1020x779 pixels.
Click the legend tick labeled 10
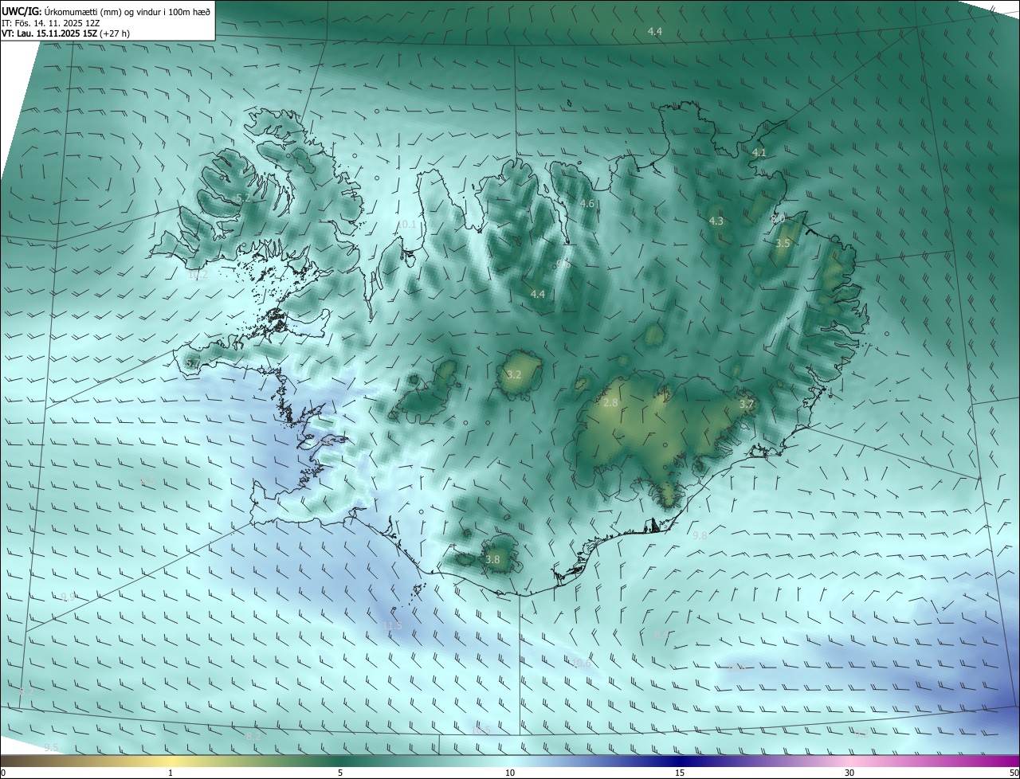pyautogui.click(x=510, y=773)
